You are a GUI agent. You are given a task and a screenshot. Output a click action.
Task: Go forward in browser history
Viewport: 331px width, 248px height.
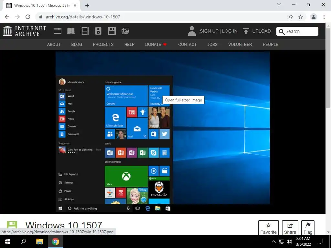coord(17,17)
